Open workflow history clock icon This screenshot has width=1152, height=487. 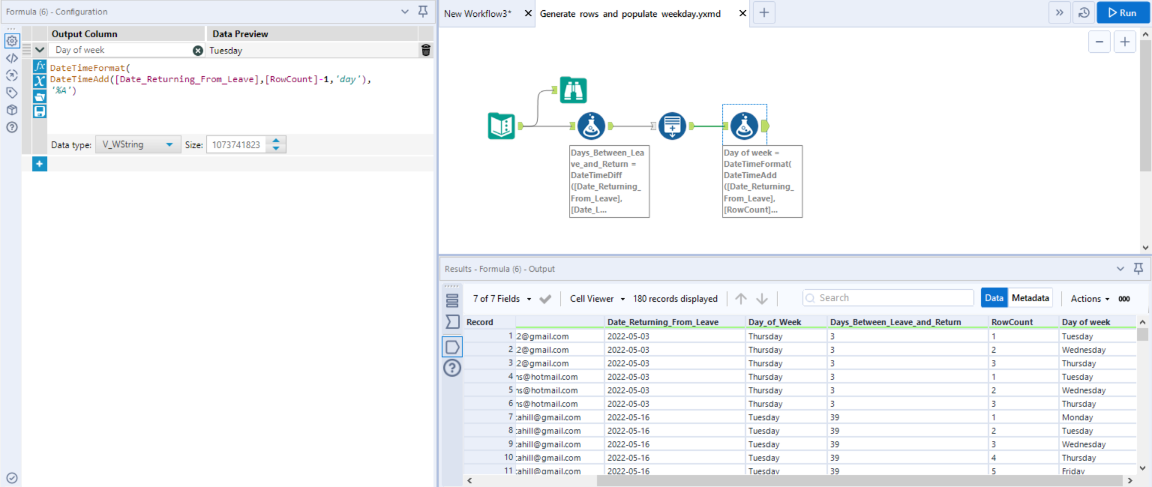(1084, 13)
